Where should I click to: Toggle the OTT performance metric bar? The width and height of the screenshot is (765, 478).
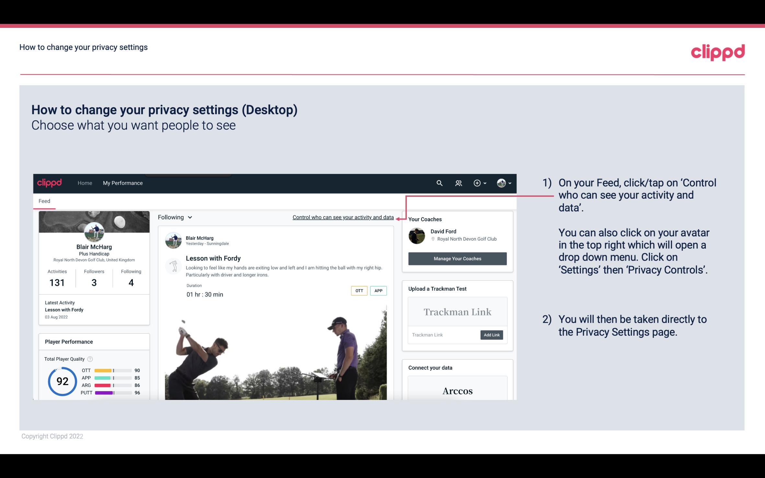point(110,370)
